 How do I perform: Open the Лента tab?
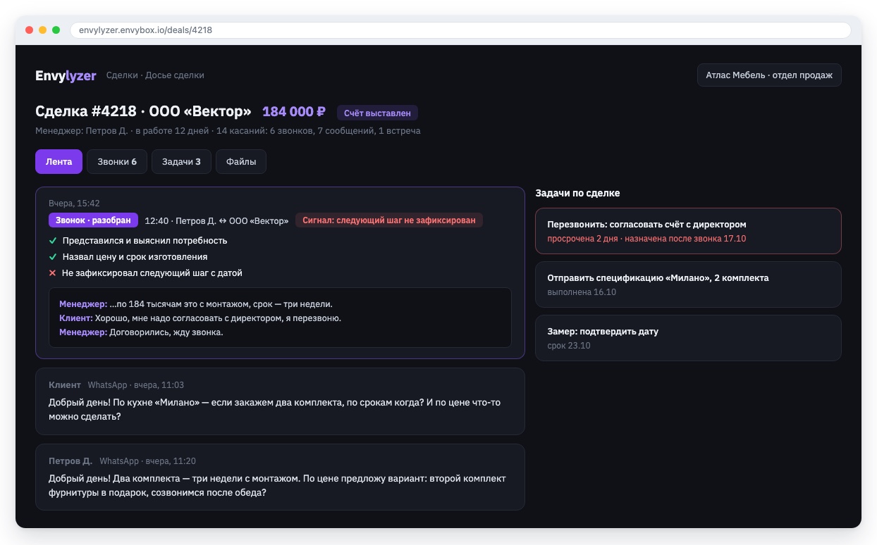pyautogui.click(x=59, y=161)
